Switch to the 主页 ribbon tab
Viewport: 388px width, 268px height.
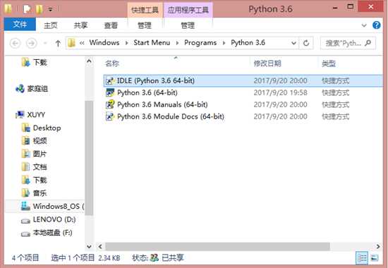point(51,25)
